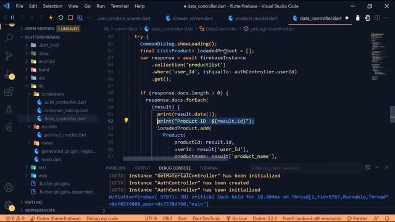Screen dimensions: 395x222
Task: Switch to product_model.dart tab
Action: pyautogui.click(x=253, y=18)
